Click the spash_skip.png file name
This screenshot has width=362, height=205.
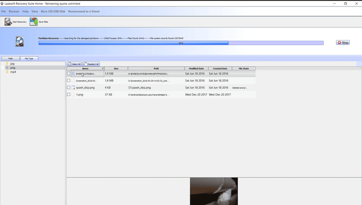(85, 87)
